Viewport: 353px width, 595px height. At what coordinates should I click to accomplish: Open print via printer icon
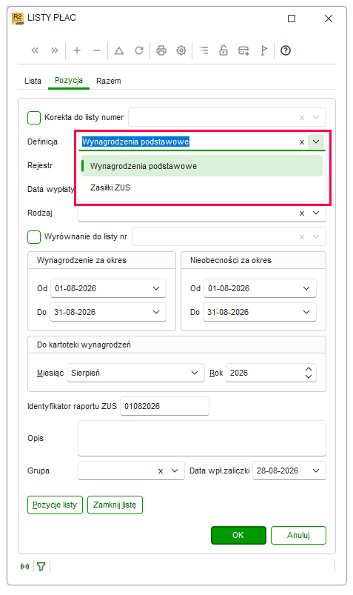click(161, 50)
